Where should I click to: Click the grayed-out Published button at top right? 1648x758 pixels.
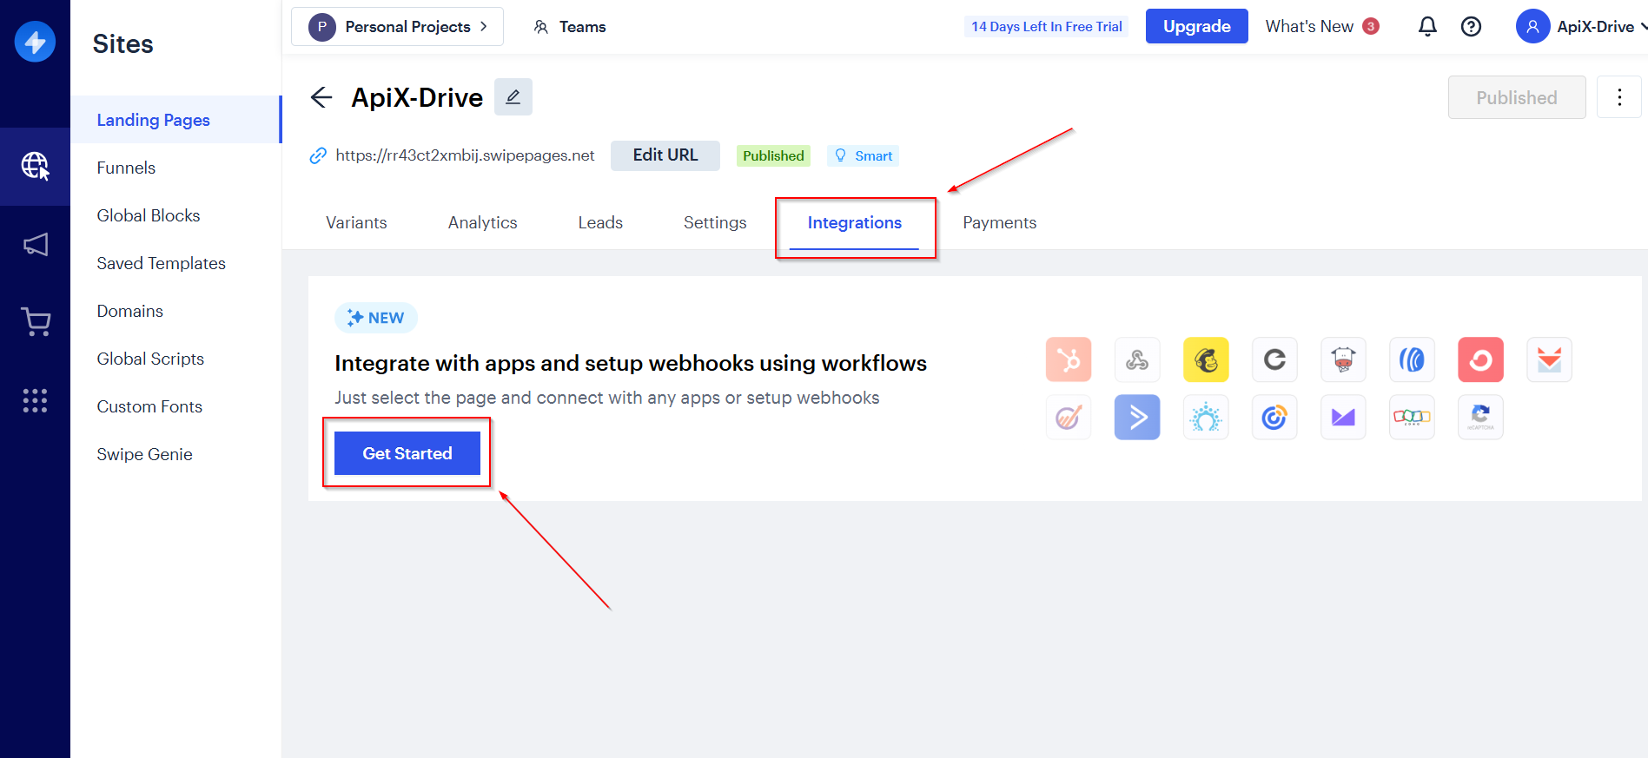click(x=1517, y=97)
